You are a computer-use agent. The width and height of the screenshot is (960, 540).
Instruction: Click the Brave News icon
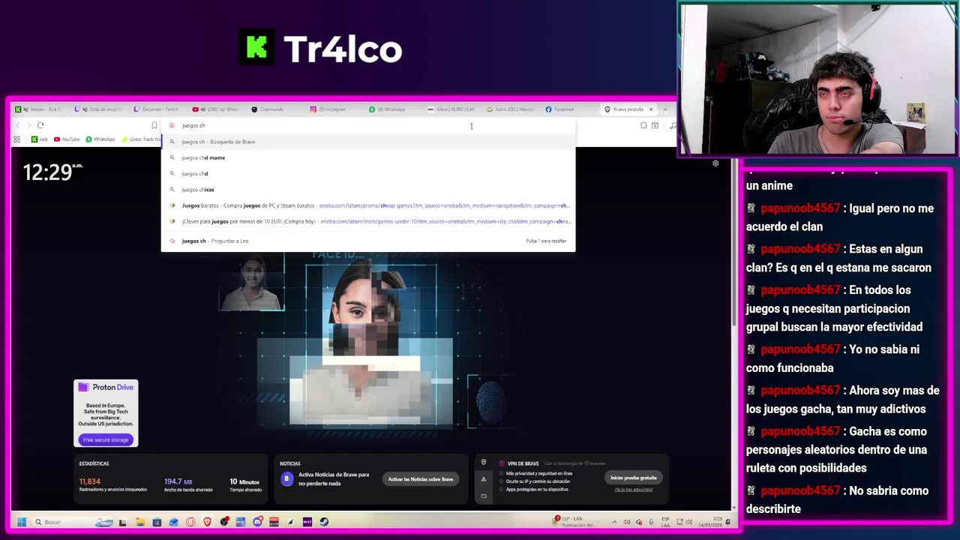tap(286, 479)
